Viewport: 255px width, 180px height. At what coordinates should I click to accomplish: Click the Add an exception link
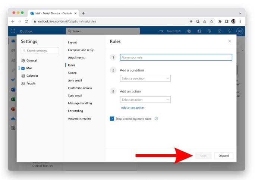pos(132,108)
